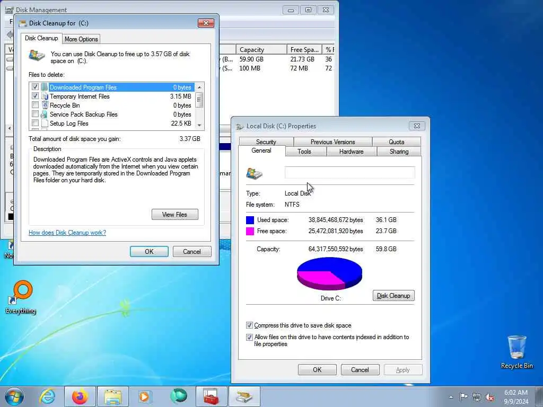Check Setup Log Files
Screen dimensions: 543x407
(x=35, y=123)
